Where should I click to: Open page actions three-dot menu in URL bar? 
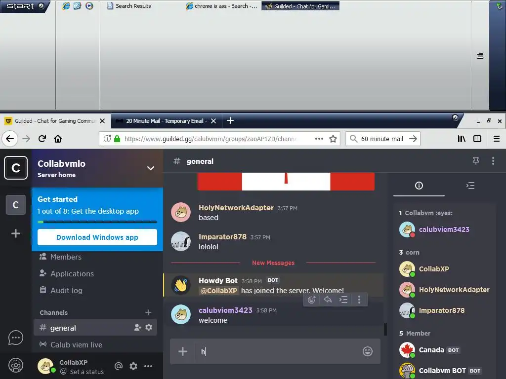(x=319, y=139)
